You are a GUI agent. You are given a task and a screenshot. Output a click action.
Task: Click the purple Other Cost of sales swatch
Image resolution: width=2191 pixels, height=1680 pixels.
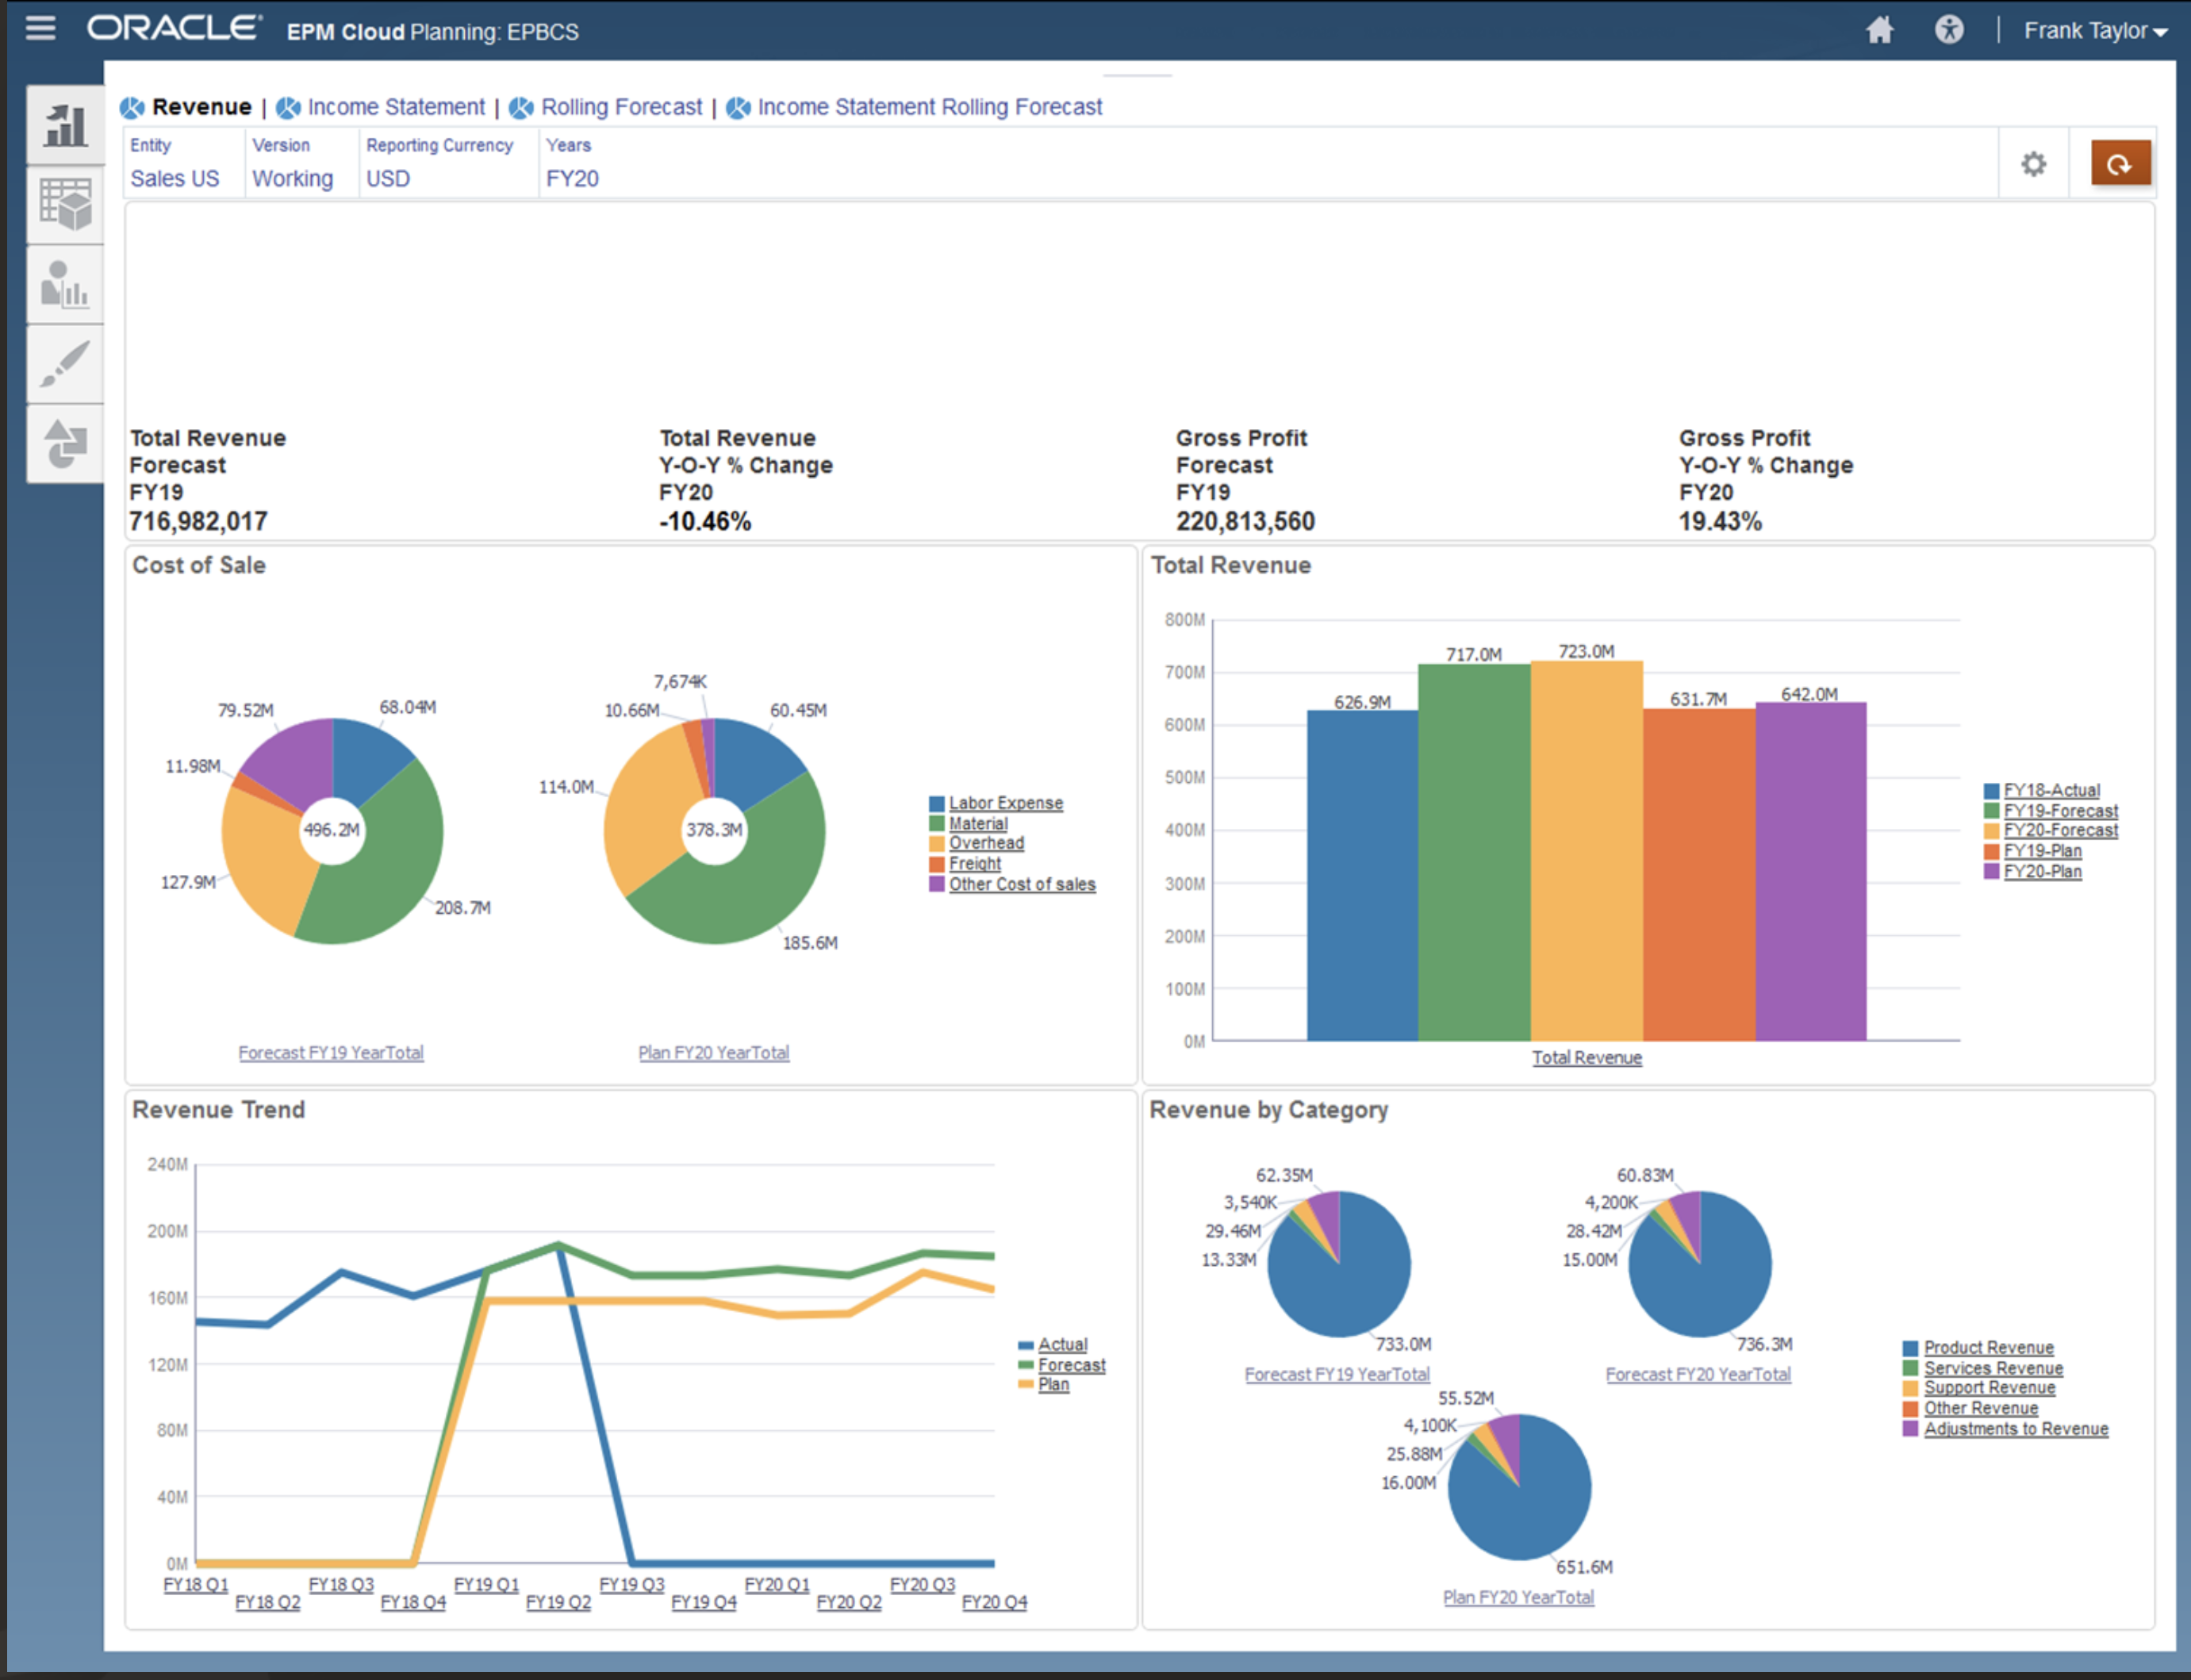point(936,884)
